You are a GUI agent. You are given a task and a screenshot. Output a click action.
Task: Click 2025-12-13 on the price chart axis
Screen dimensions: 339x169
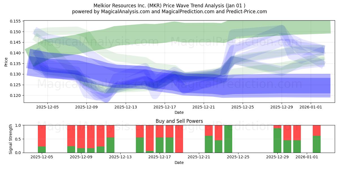[126, 107]
